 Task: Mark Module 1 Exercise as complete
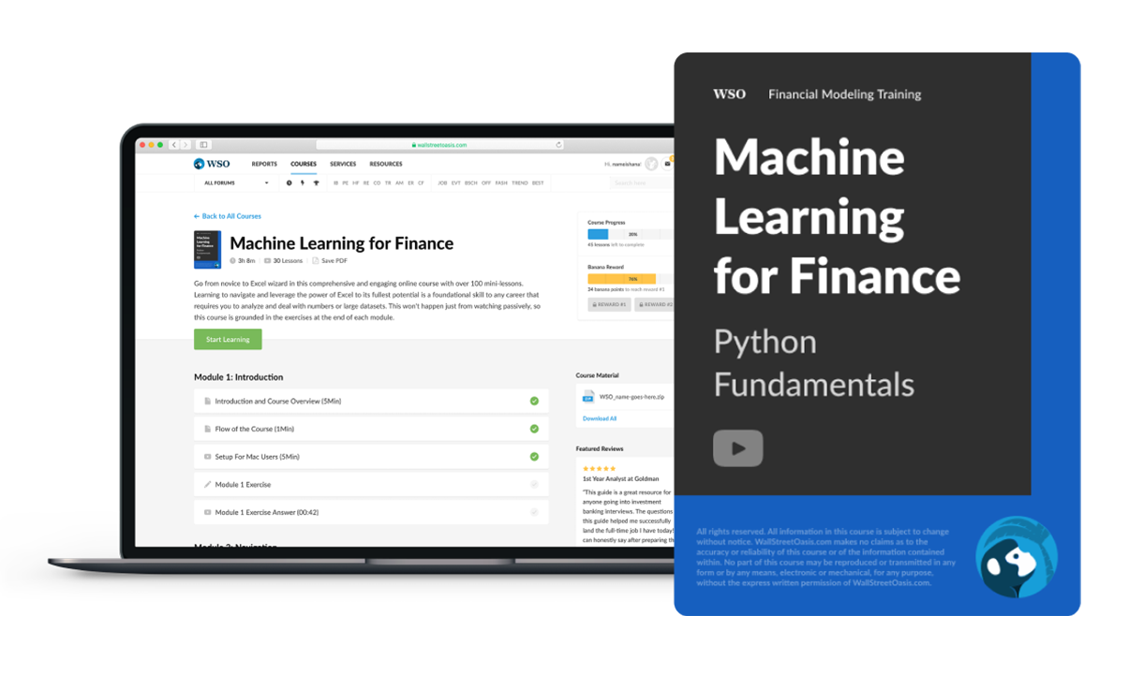click(534, 485)
